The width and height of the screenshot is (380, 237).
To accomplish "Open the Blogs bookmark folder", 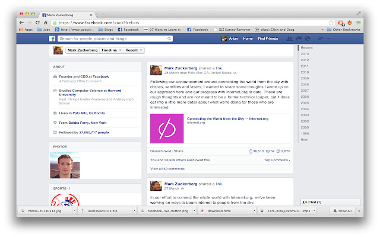I will 106,30.
